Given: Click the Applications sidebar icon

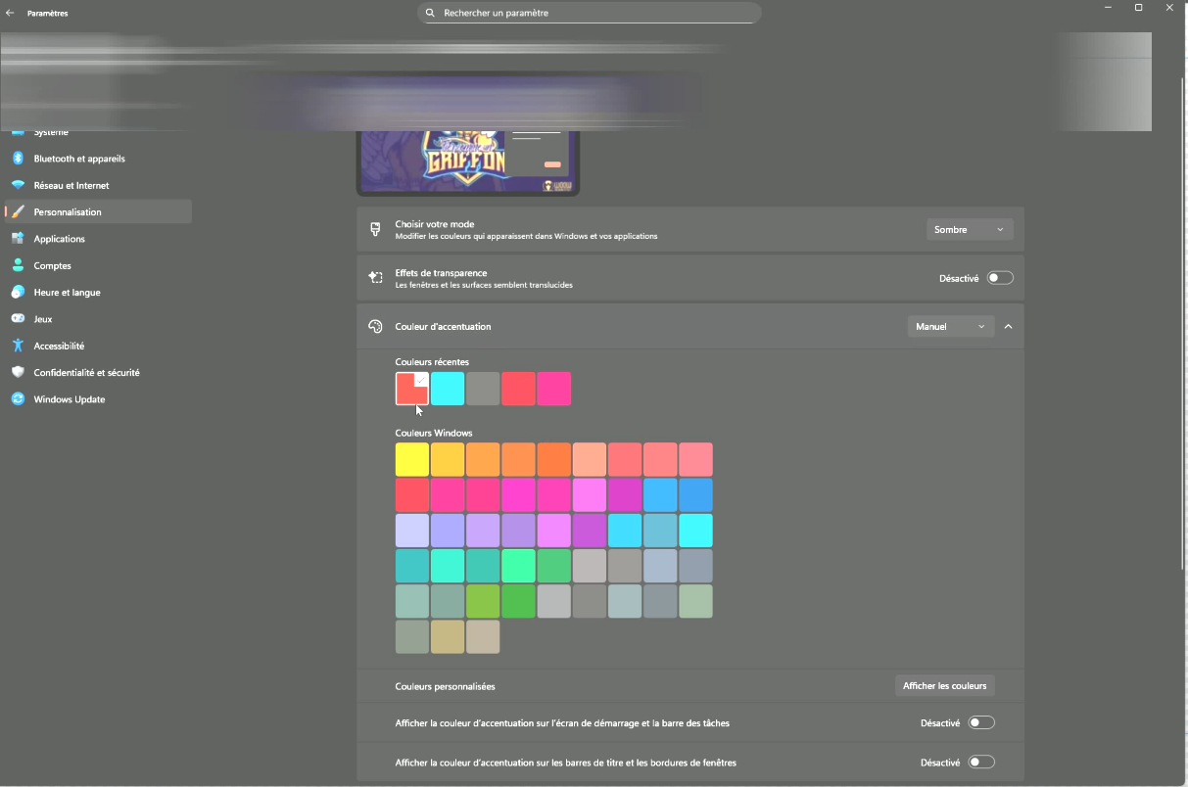Looking at the screenshot, I should [x=18, y=239].
